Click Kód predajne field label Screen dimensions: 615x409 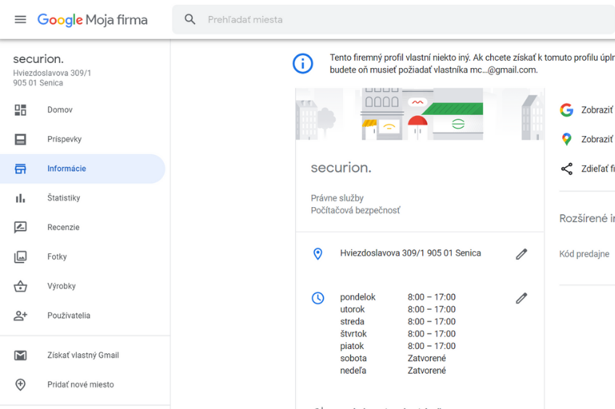[x=584, y=254]
